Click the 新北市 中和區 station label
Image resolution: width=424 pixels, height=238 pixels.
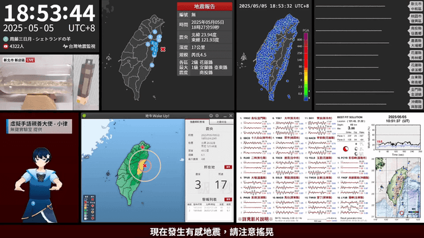[x=415, y=6]
